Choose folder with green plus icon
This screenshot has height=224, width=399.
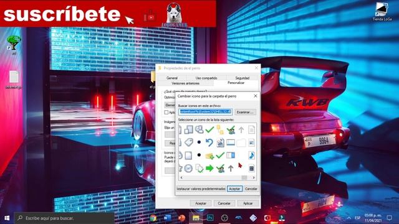click(209, 156)
